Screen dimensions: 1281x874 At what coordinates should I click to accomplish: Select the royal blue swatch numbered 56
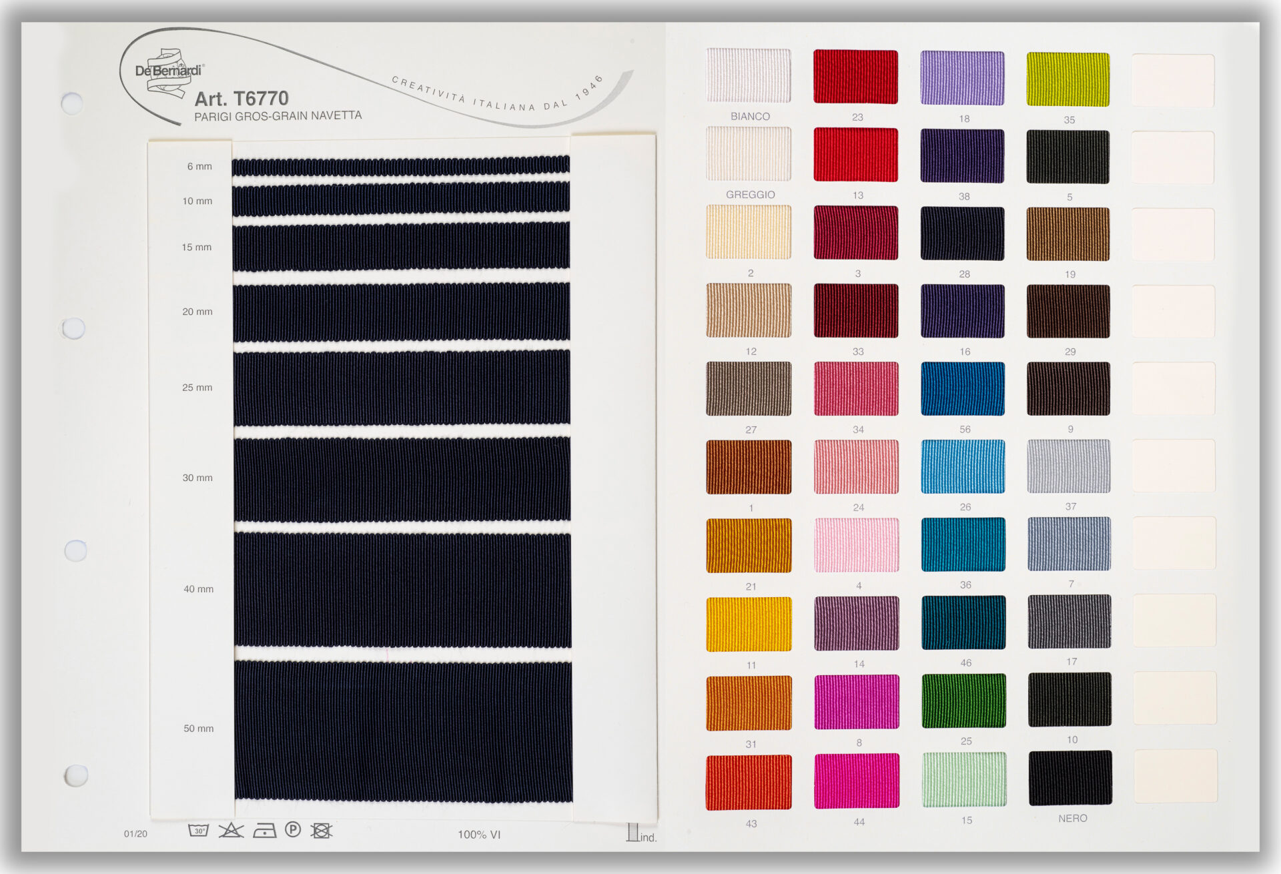[x=963, y=389]
